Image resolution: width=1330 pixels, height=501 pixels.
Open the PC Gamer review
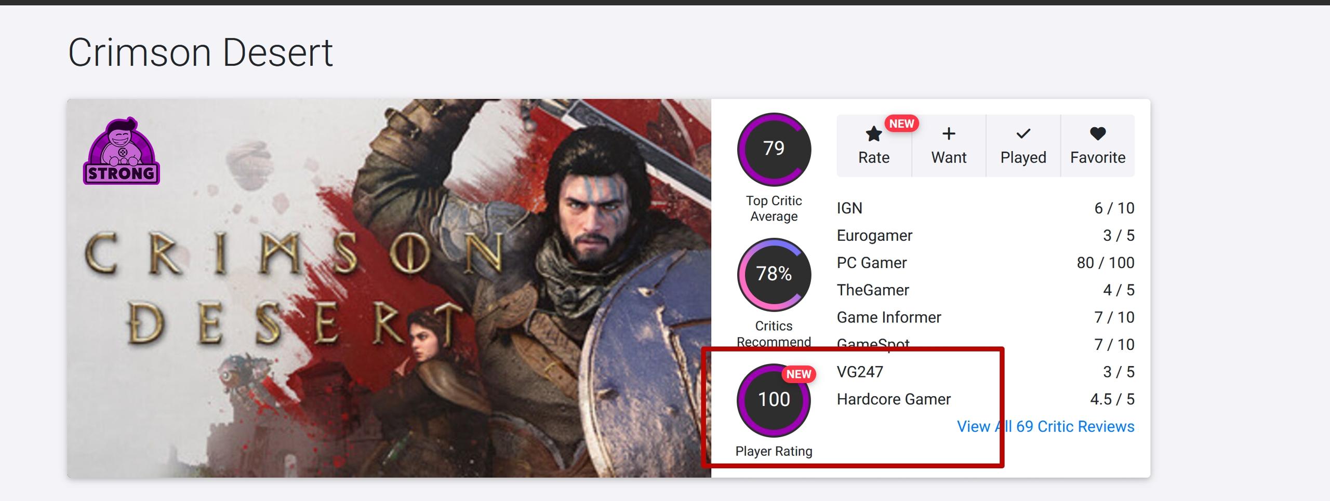click(x=871, y=263)
